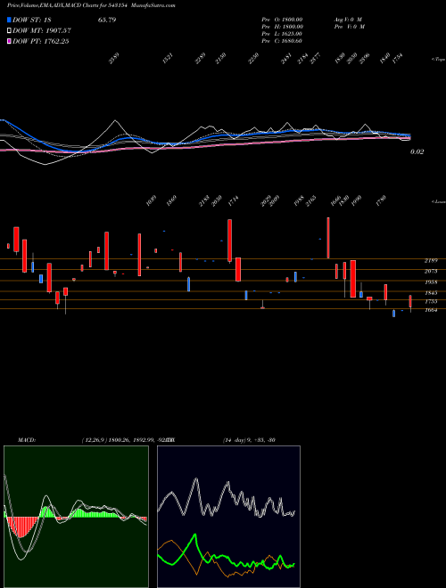This screenshot has width=446, height=588.
Task: Click the white DOW MT legend swatch
Action: 10,31
